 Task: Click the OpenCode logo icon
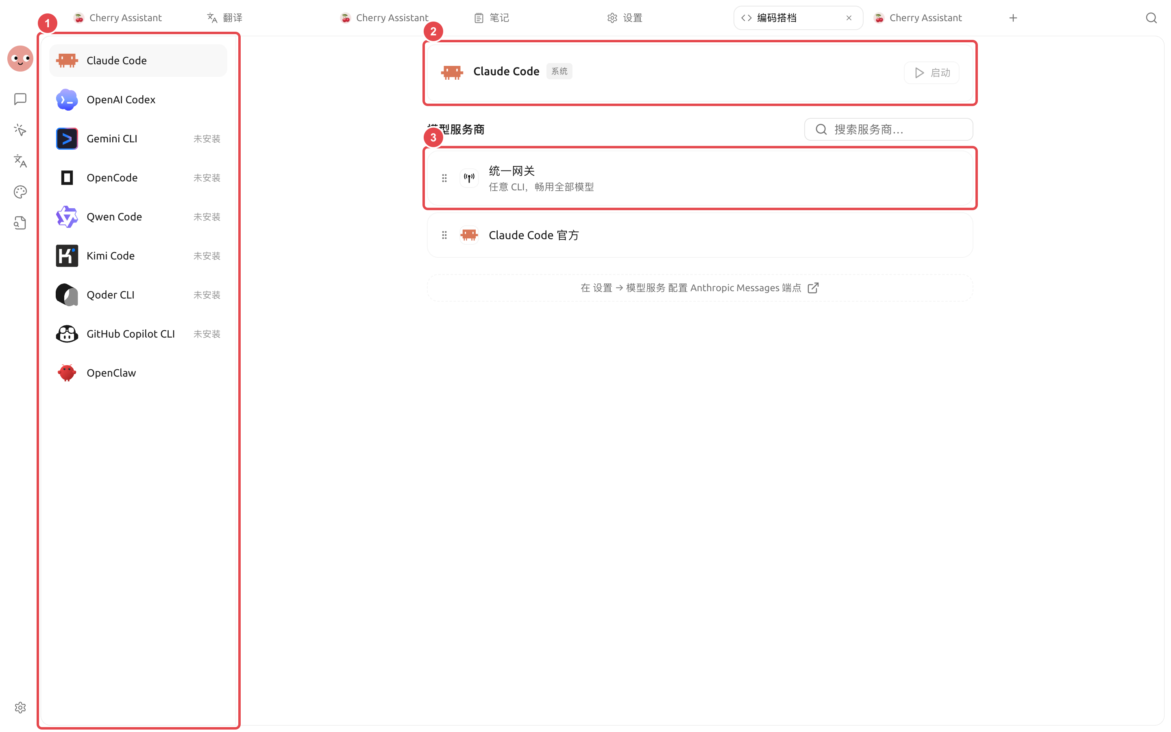tap(67, 178)
